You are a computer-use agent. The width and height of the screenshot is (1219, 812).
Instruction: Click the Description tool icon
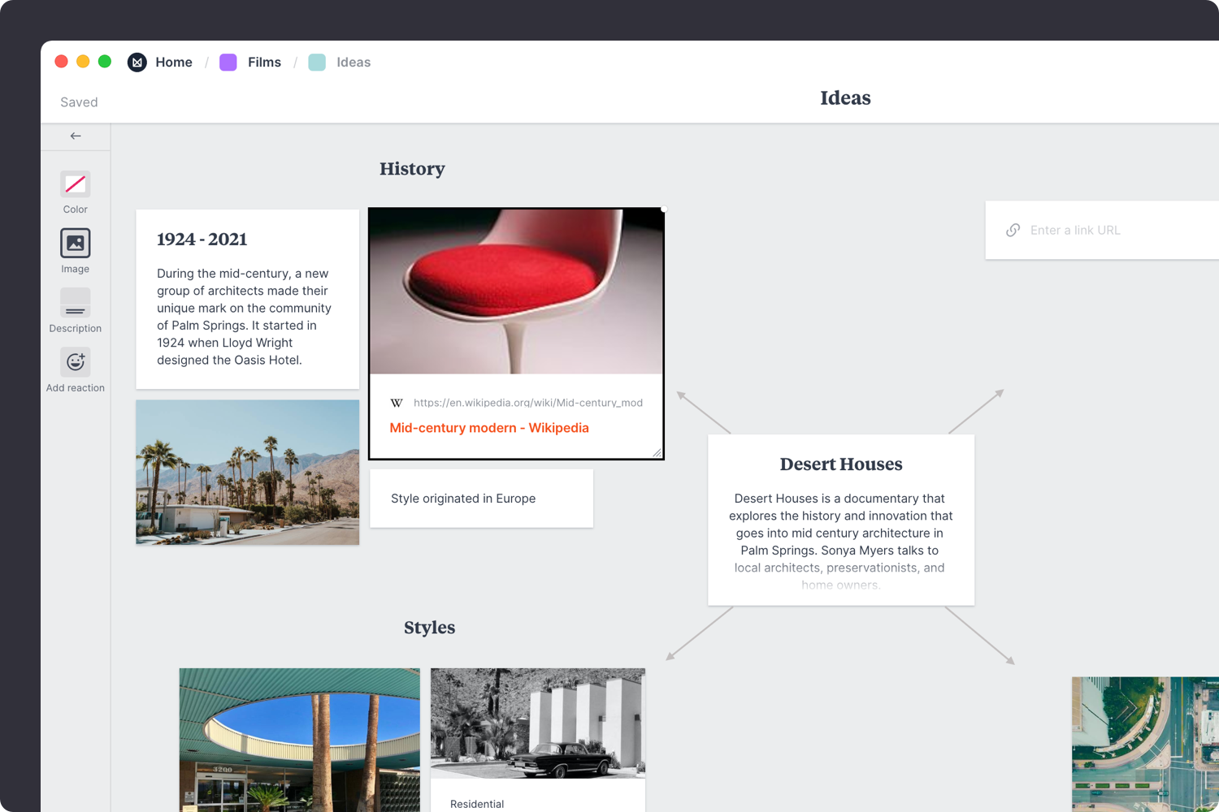(x=75, y=304)
